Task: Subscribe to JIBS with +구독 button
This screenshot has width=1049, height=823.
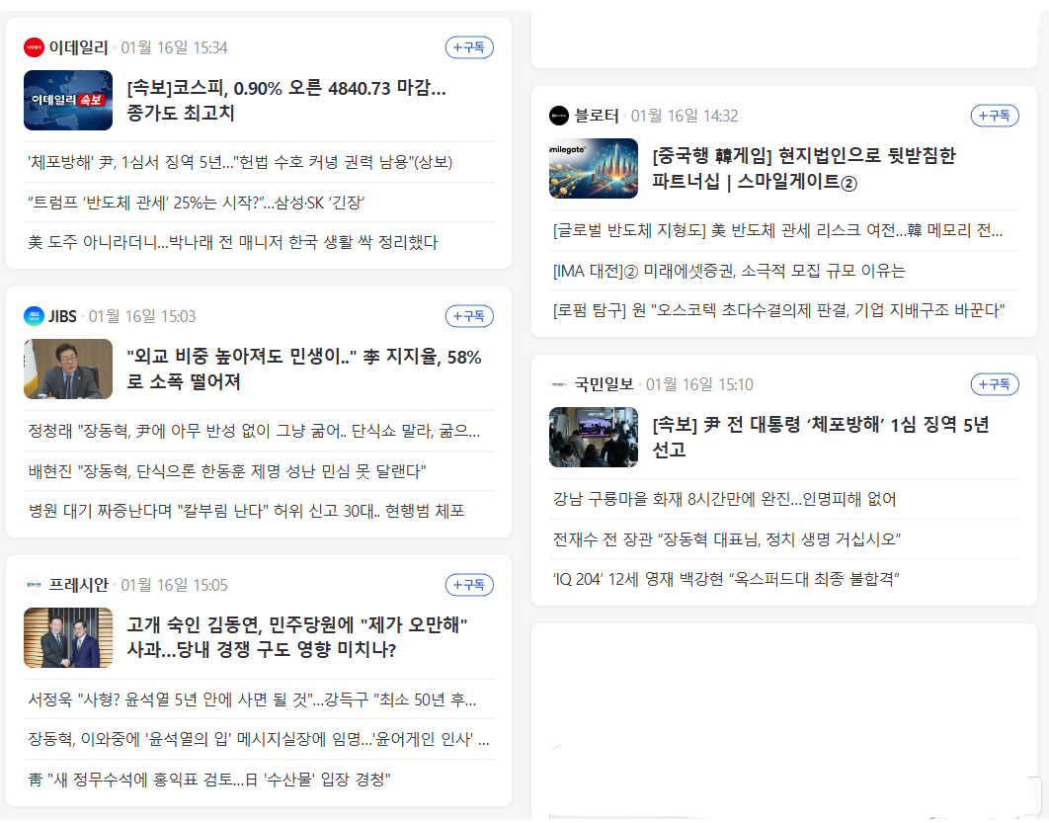Action: coord(469,316)
